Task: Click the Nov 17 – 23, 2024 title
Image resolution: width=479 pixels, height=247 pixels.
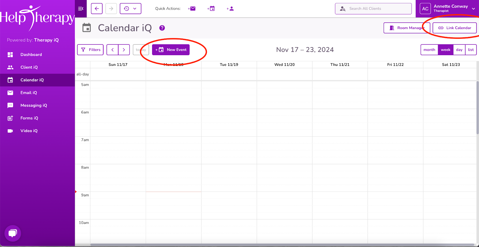Action: point(305,50)
